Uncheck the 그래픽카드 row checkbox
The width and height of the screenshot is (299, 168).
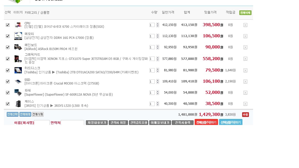click(8, 59)
